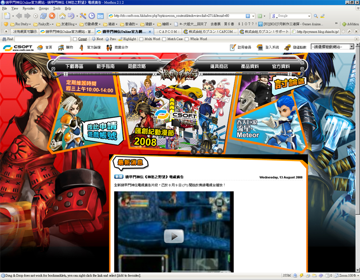Click the 按此申請遊戲帳號 banner button
The image size is (360, 280).
point(103,131)
